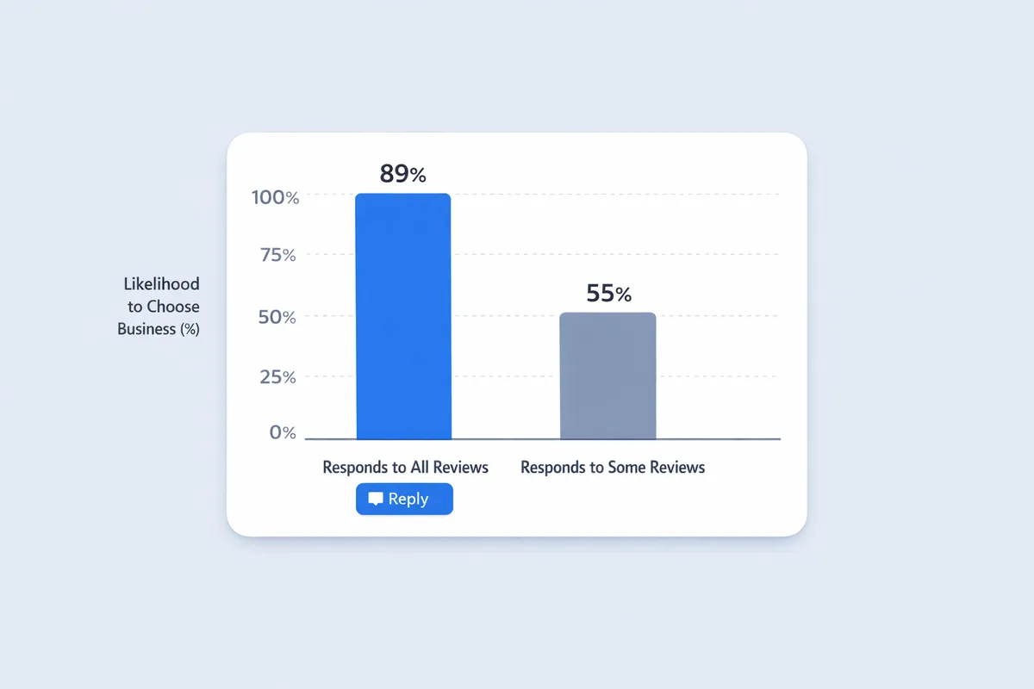Select the 25% y-axis tick label
Screen dimensions: 1034x689
[x=278, y=377]
